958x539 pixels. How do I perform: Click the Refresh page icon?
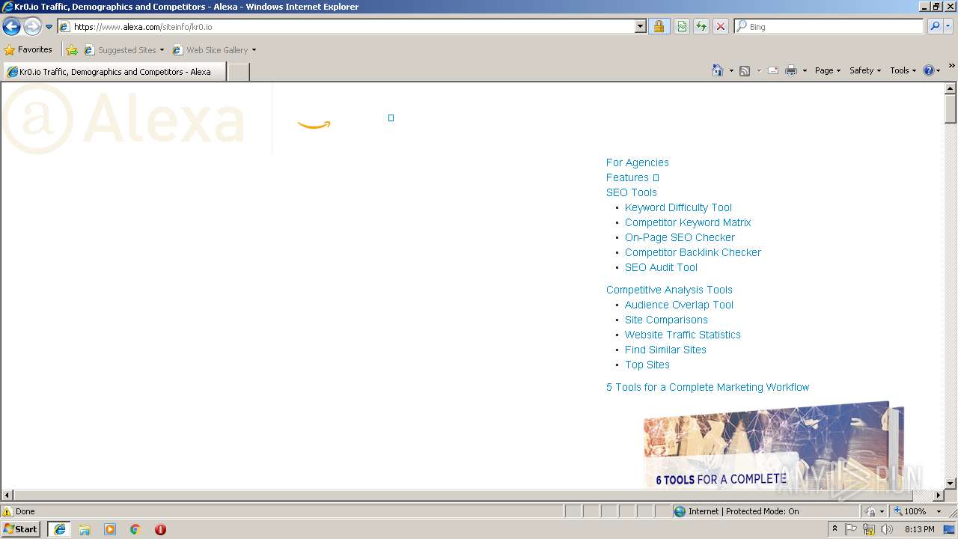701,27
